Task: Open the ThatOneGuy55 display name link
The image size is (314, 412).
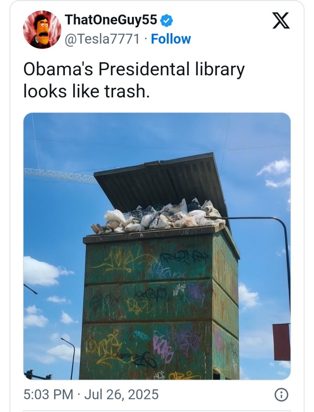Action: pyautogui.click(x=111, y=20)
